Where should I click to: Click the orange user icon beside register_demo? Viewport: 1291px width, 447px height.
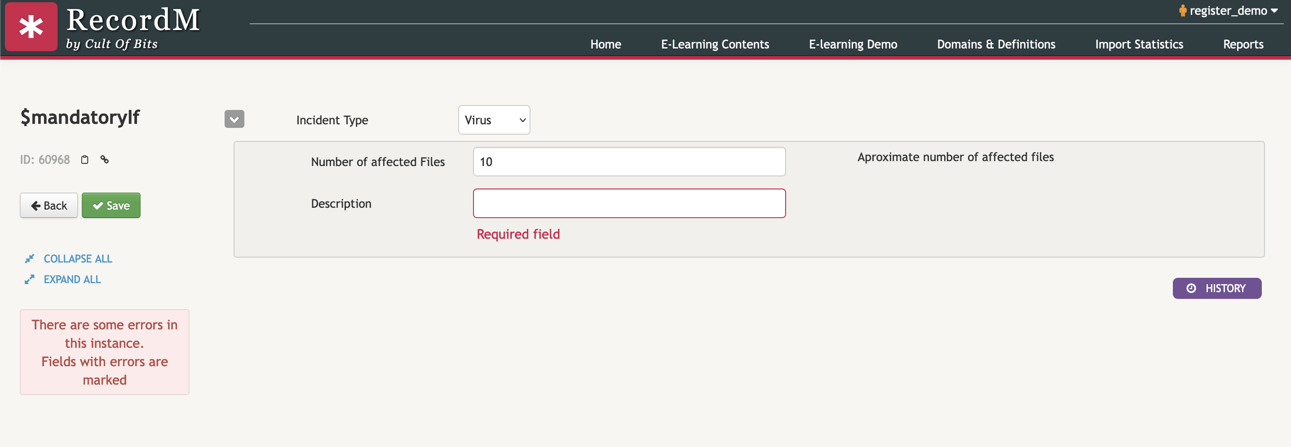pos(1183,10)
